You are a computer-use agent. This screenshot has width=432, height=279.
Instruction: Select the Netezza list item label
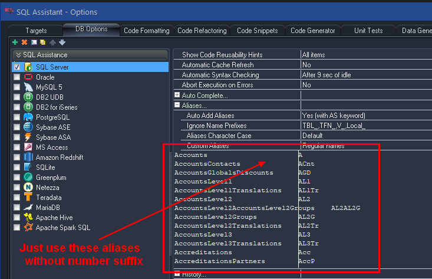click(x=47, y=188)
